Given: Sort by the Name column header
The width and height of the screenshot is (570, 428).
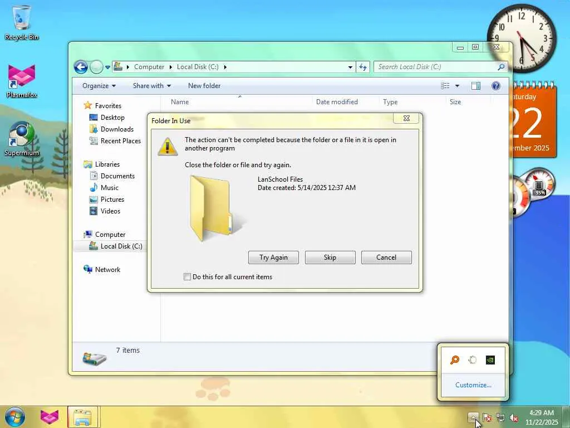Looking at the screenshot, I should coord(240,102).
